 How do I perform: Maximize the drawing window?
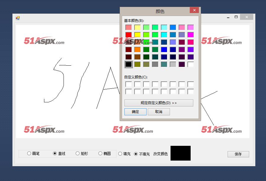coord(236,17)
